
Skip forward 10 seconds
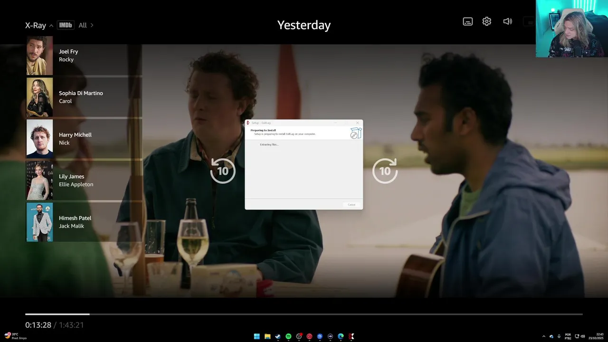click(x=385, y=171)
